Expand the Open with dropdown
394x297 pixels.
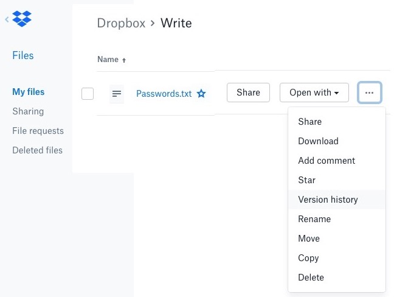(x=314, y=93)
